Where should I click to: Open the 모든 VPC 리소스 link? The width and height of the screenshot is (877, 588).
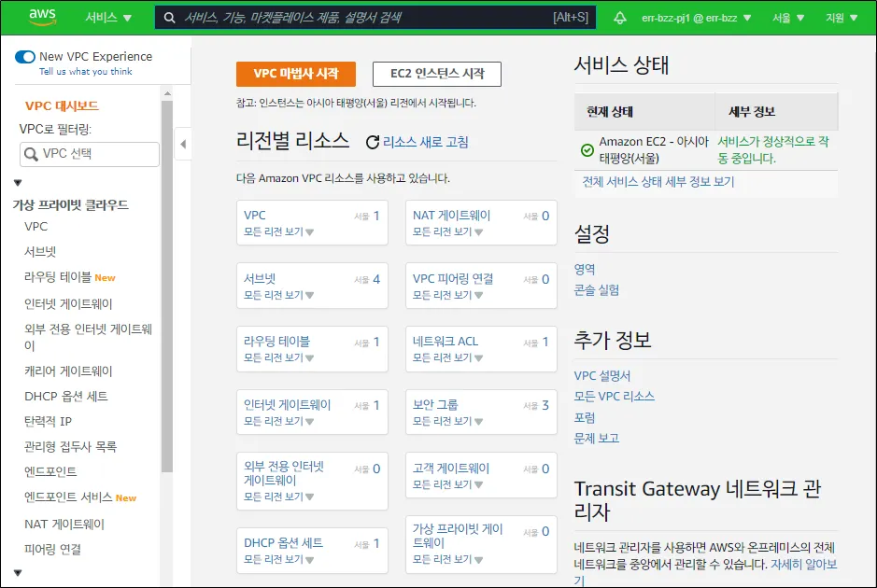click(x=615, y=397)
